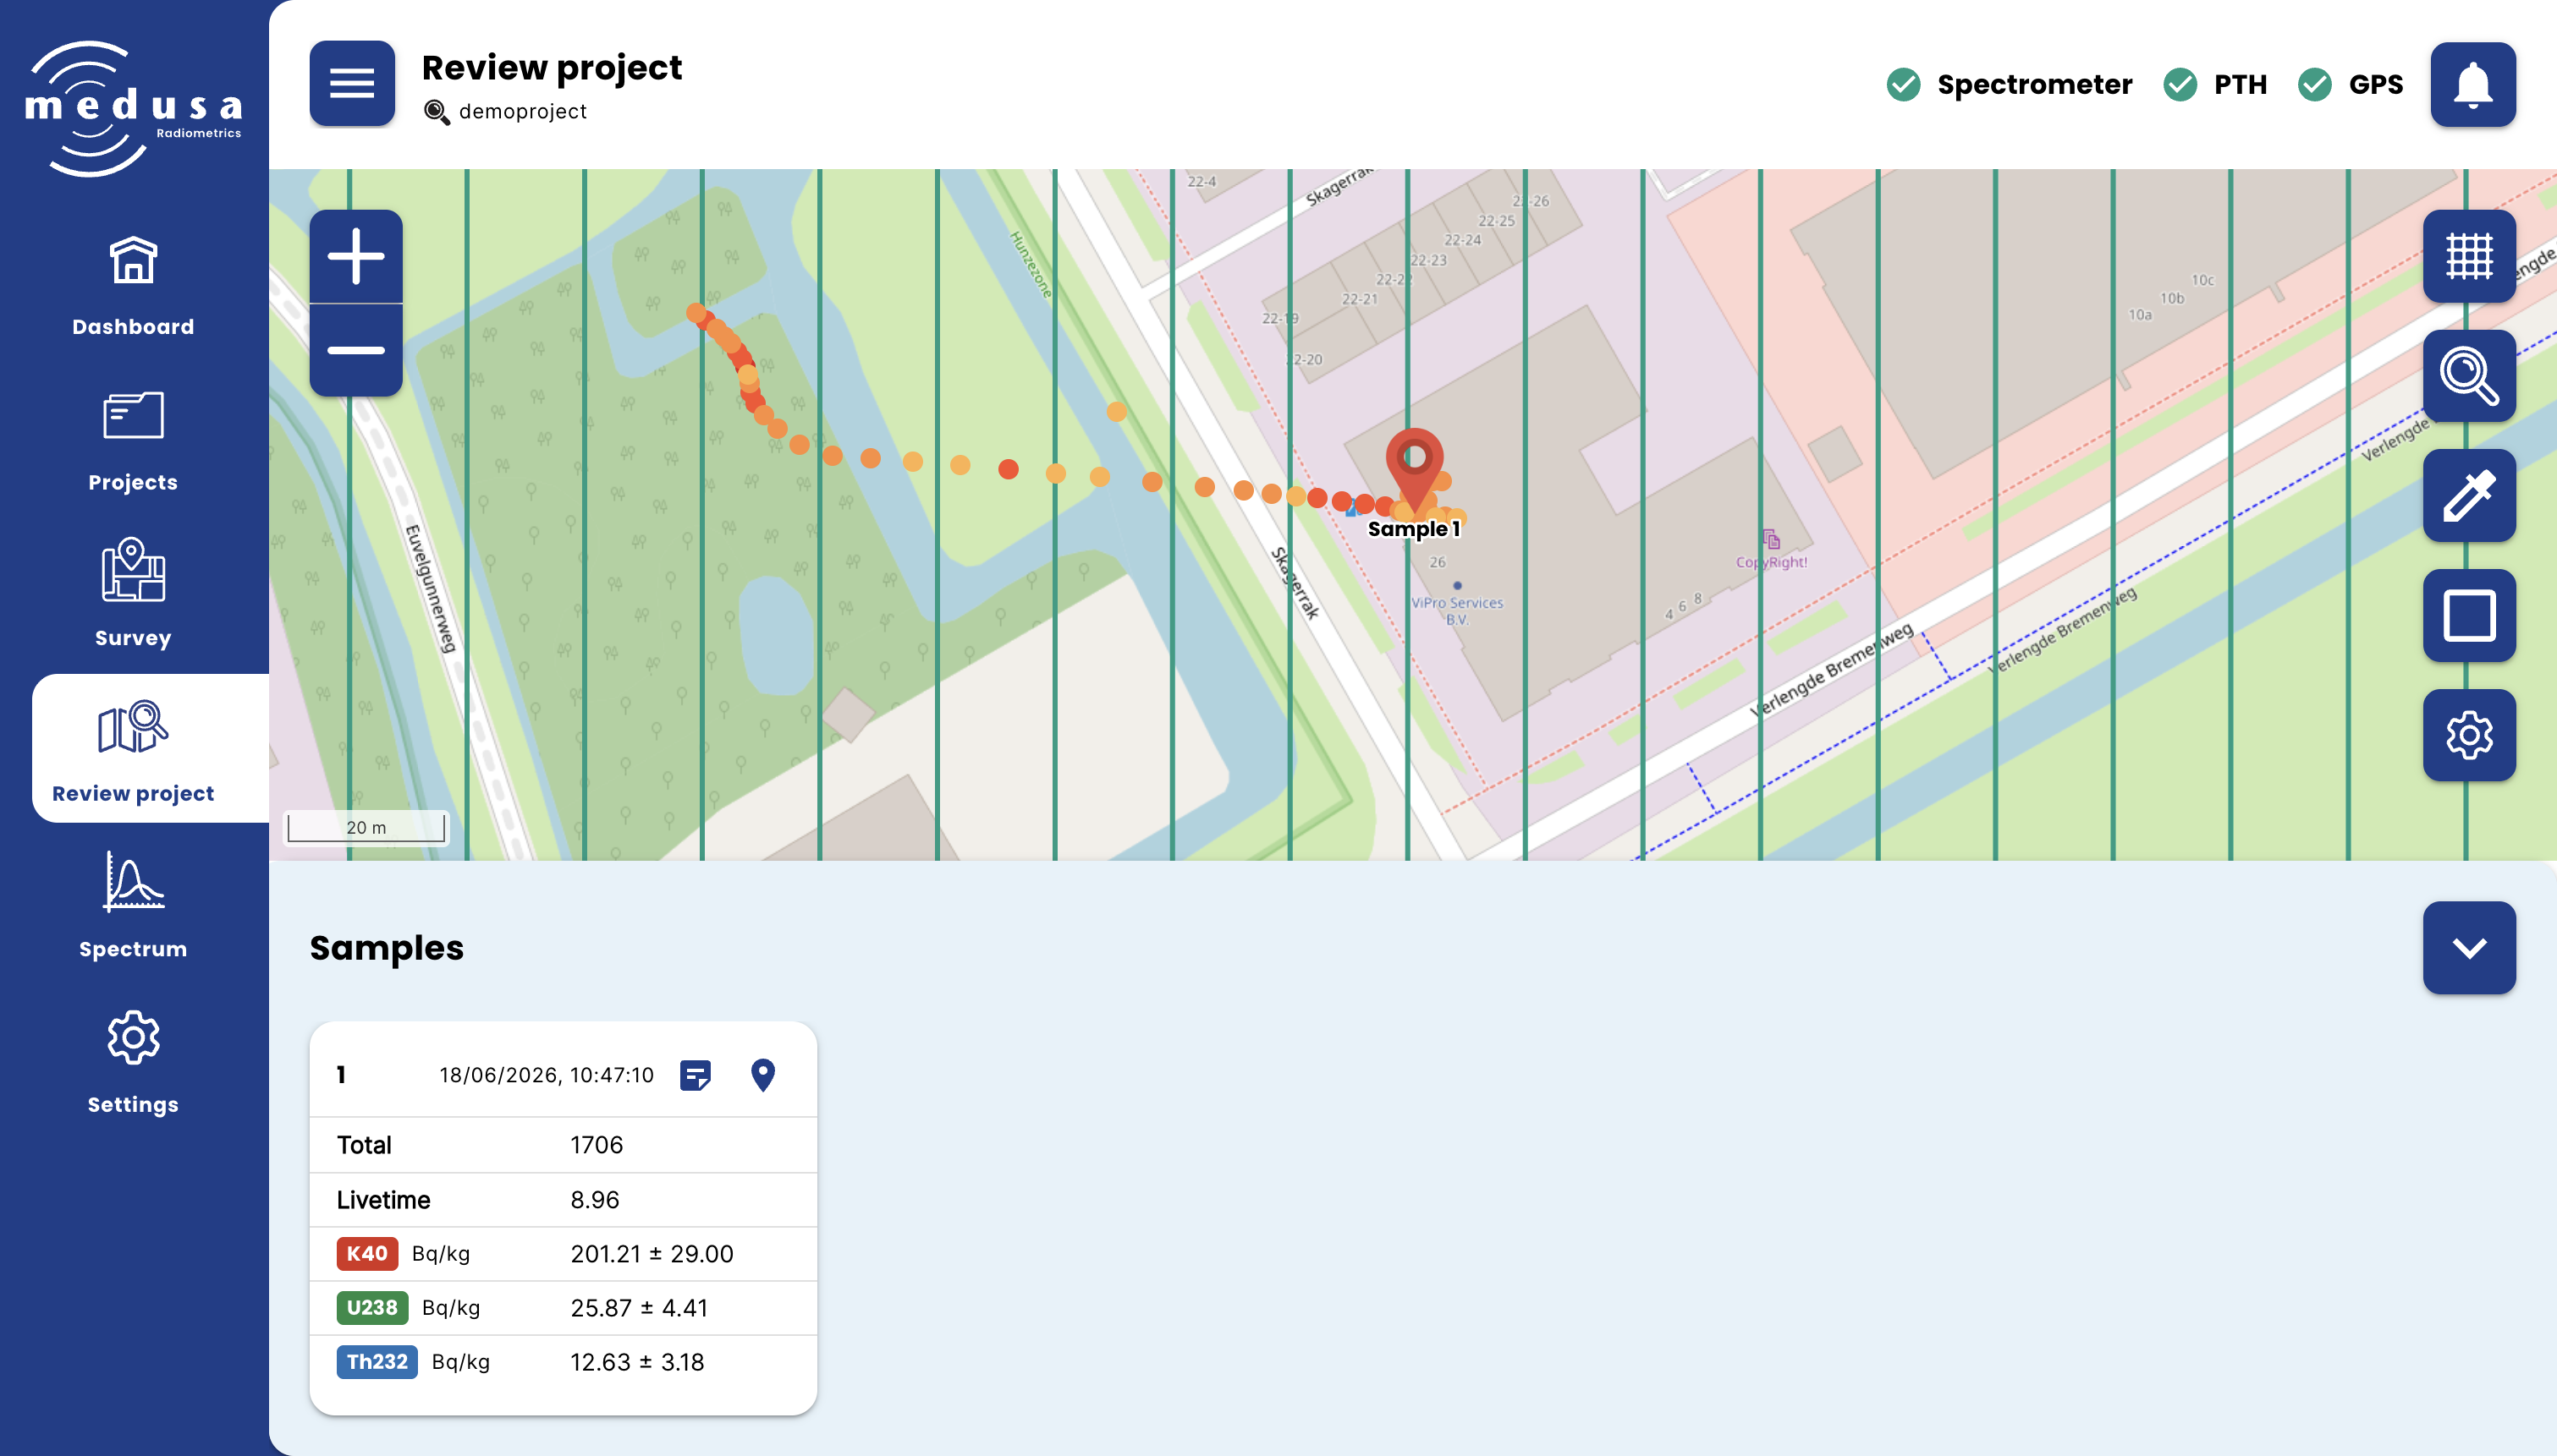Locate sample 1 with pin icon
Viewport: 2557px width, 1456px height.
point(762,1075)
